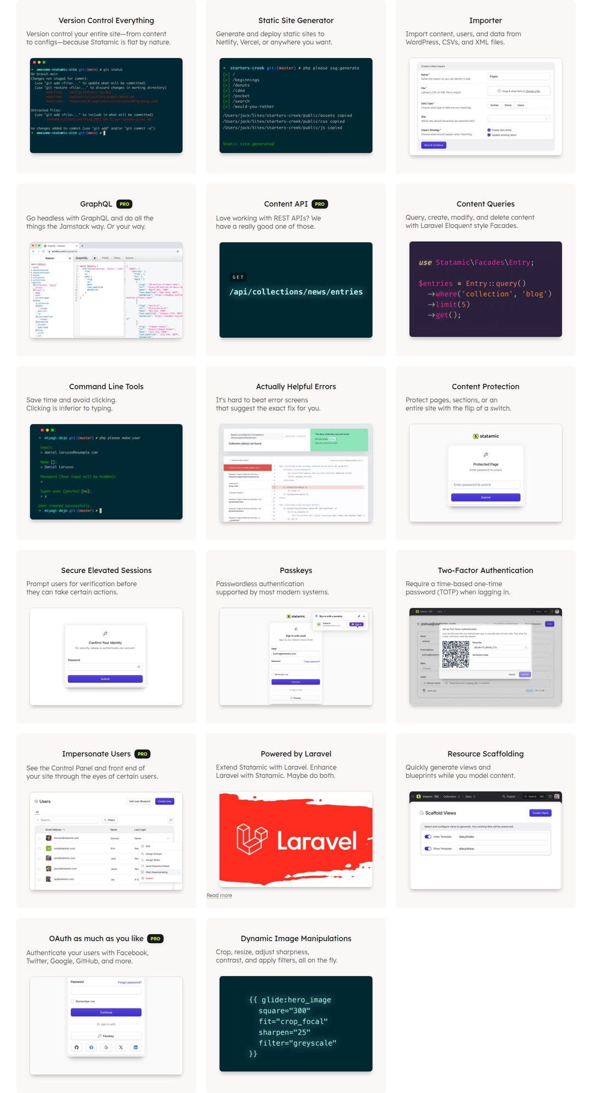Click the X (Twitter) sign-in icon
Screen dimensions: 592x1093
point(121,1047)
